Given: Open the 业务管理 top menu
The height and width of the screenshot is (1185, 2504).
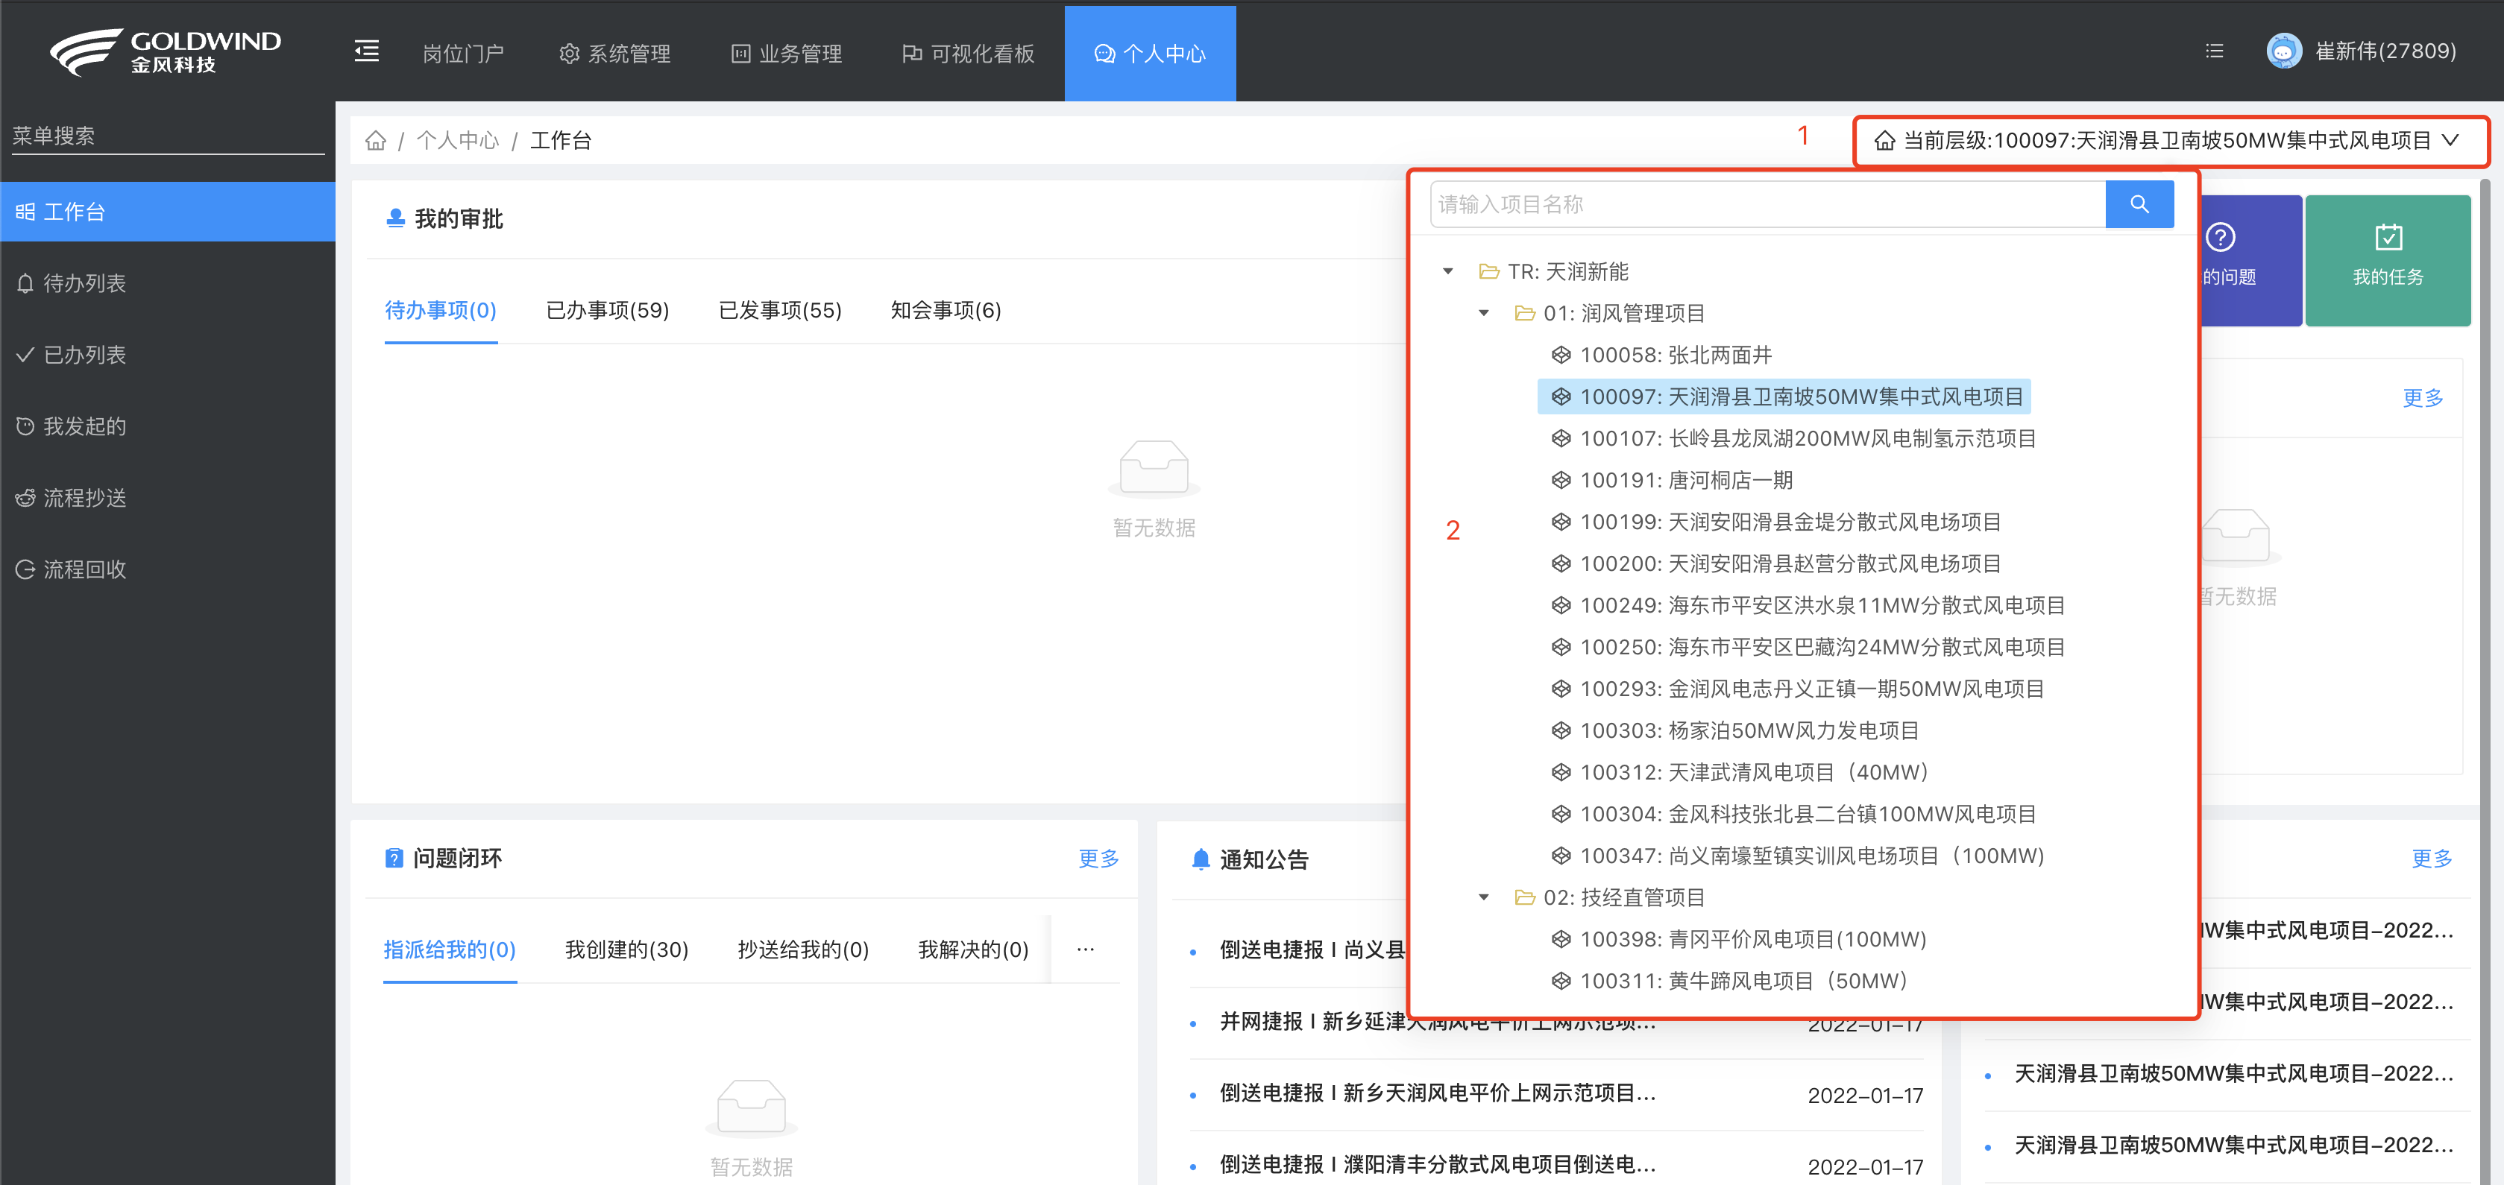Looking at the screenshot, I should [787, 54].
